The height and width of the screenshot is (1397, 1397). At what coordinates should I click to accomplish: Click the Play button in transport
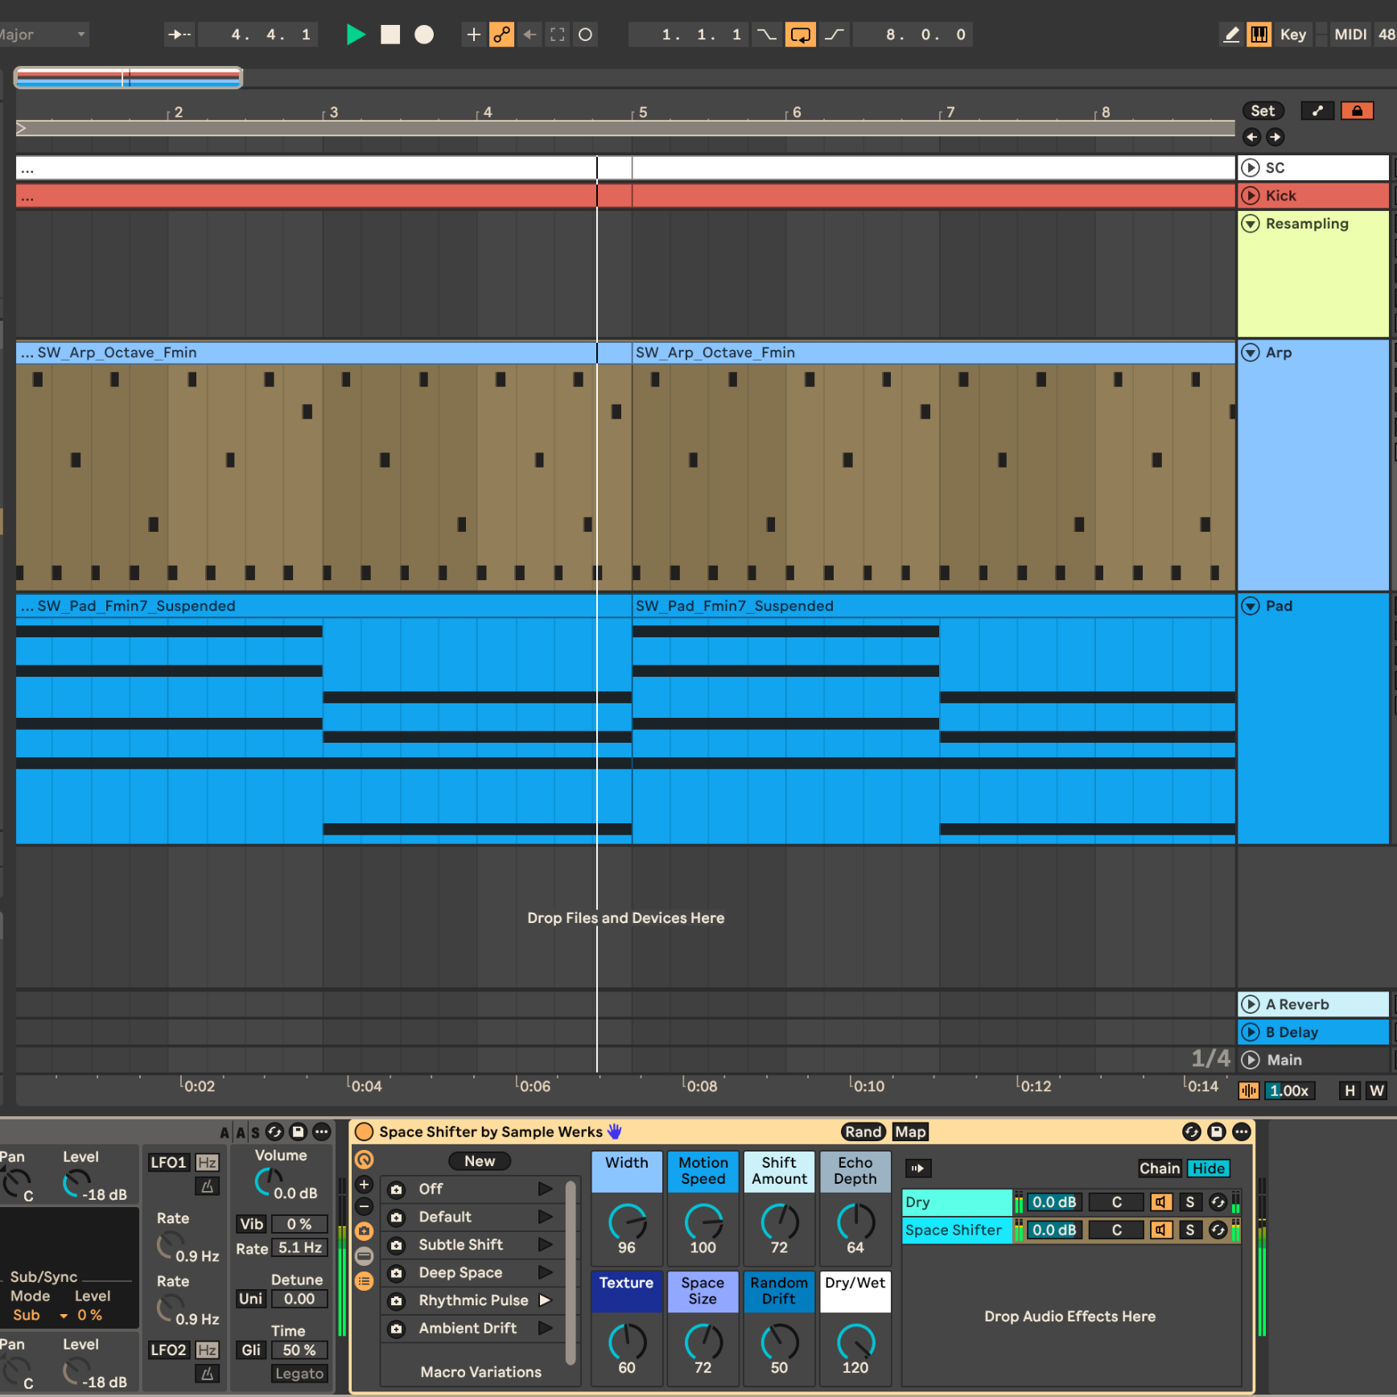coord(355,35)
